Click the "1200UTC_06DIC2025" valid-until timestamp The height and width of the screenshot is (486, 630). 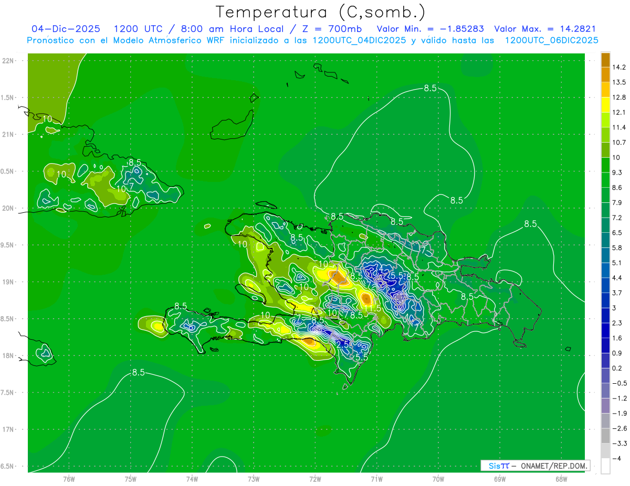click(x=551, y=40)
